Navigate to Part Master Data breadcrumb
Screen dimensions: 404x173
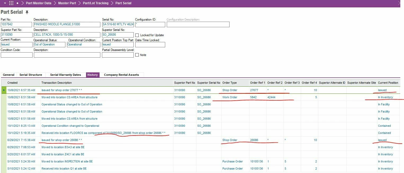pos(38,3)
